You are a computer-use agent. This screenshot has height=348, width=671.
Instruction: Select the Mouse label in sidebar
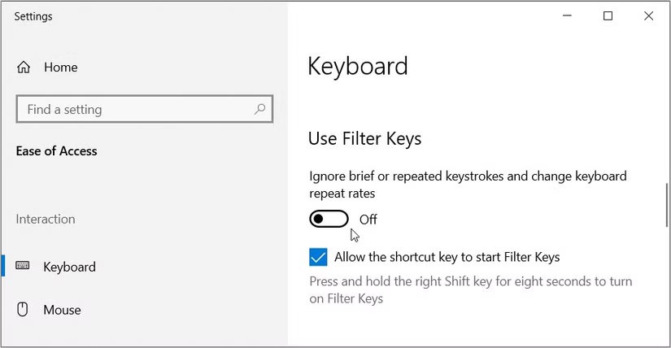click(x=62, y=310)
